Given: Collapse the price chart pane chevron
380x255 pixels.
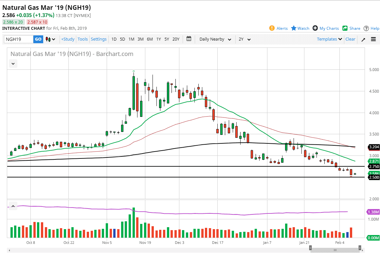Looking at the screenshot, I should 13,64.
